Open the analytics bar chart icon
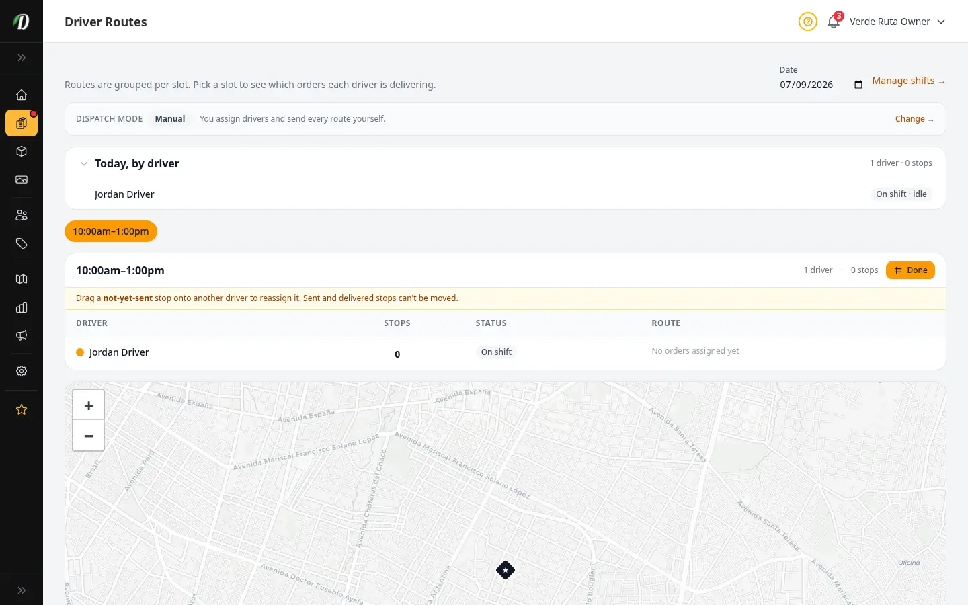The width and height of the screenshot is (968, 605). click(22, 307)
